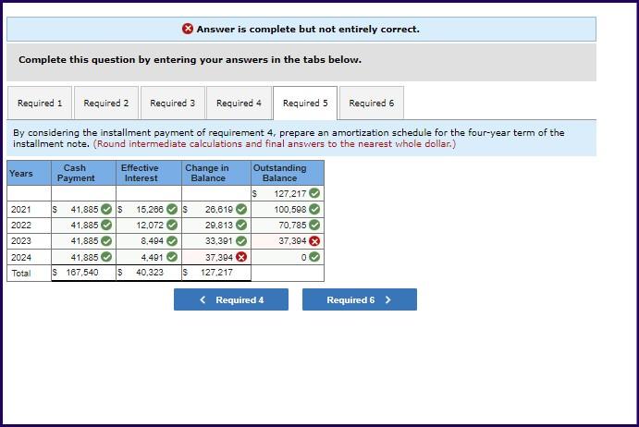Click green check beside 15,266 interest

(172, 210)
